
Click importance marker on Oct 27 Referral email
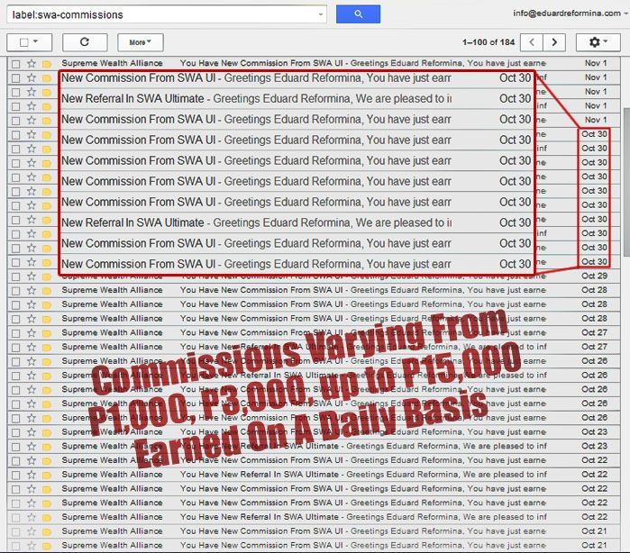coord(47,348)
